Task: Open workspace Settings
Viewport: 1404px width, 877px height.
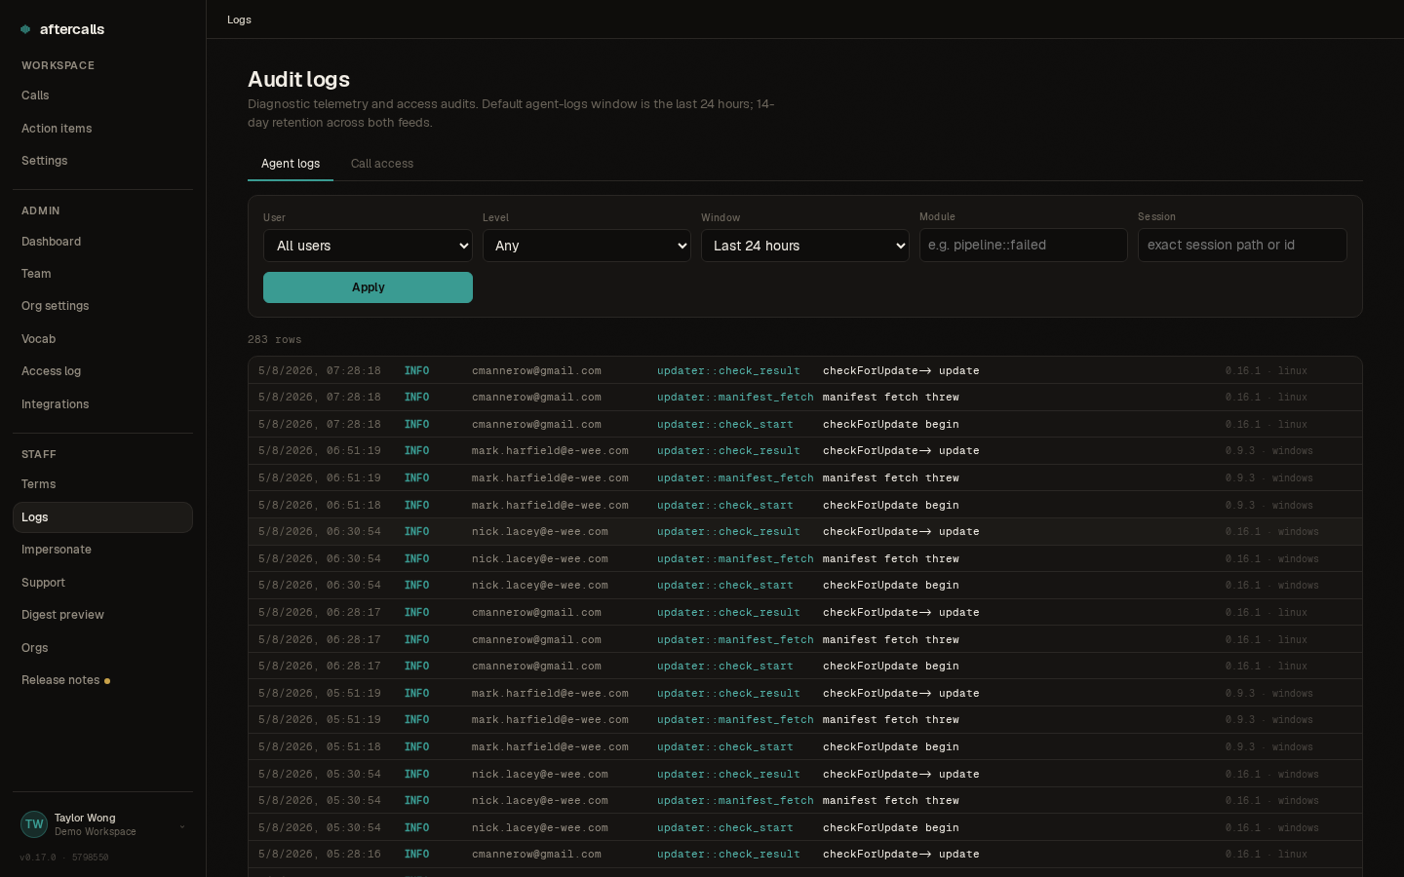Action: click(102, 161)
